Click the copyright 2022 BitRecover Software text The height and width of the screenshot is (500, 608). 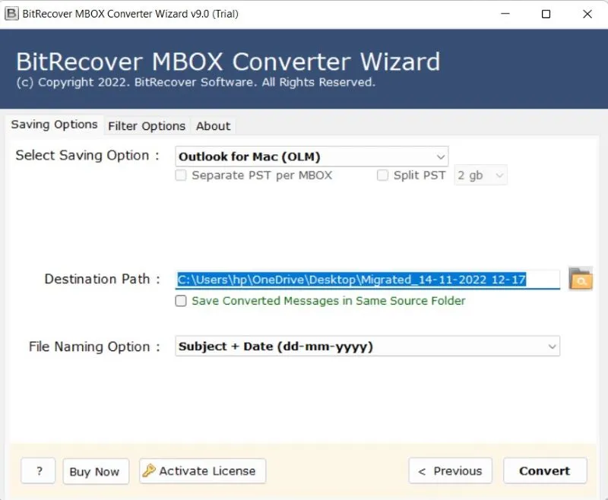pos(196,82)
